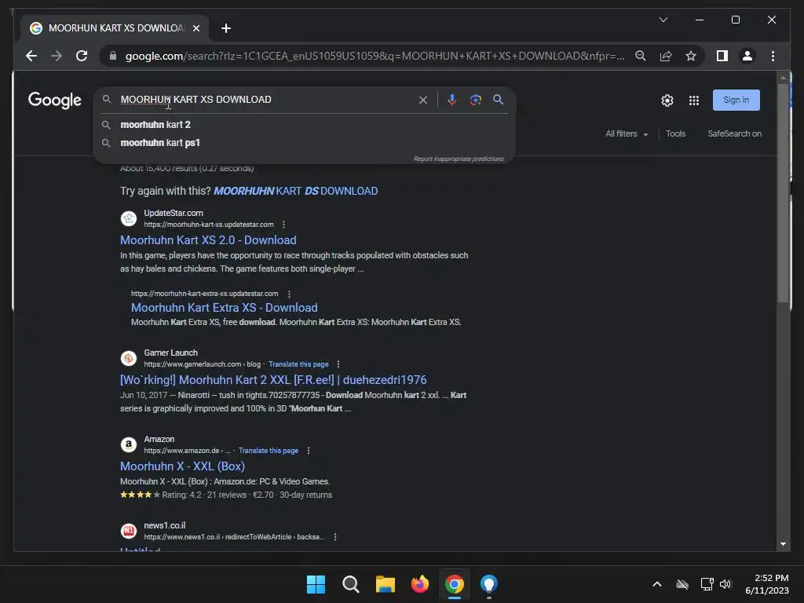Viewport: 804px width, 603px height.
Task: Report inappropriate predictions link
Action: click(459, 159)
